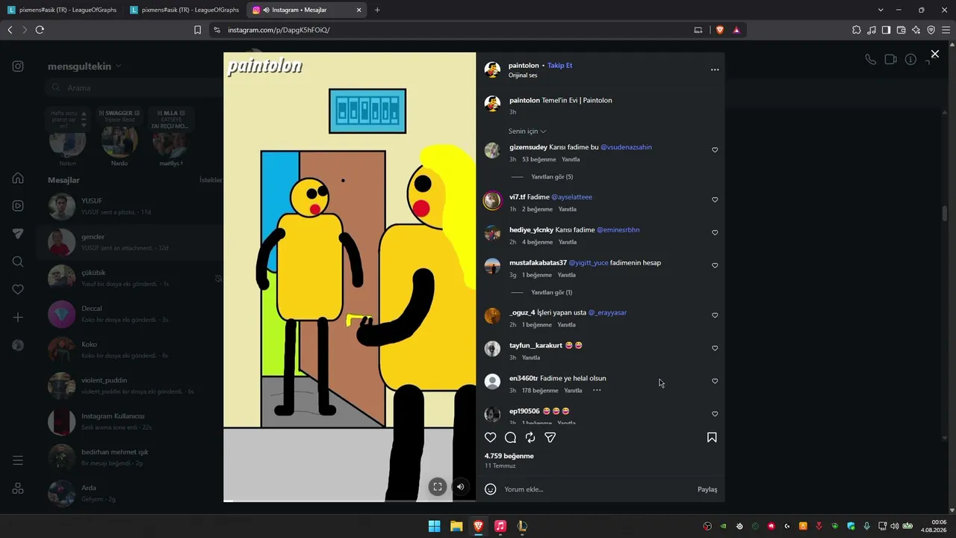This screenshot has height=538, width=956.
Task: Like the paintolon post with the heart icon
Action: coord(491,437)
